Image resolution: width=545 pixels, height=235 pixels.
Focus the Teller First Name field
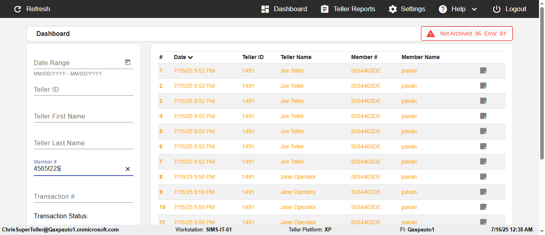(83, 117)
